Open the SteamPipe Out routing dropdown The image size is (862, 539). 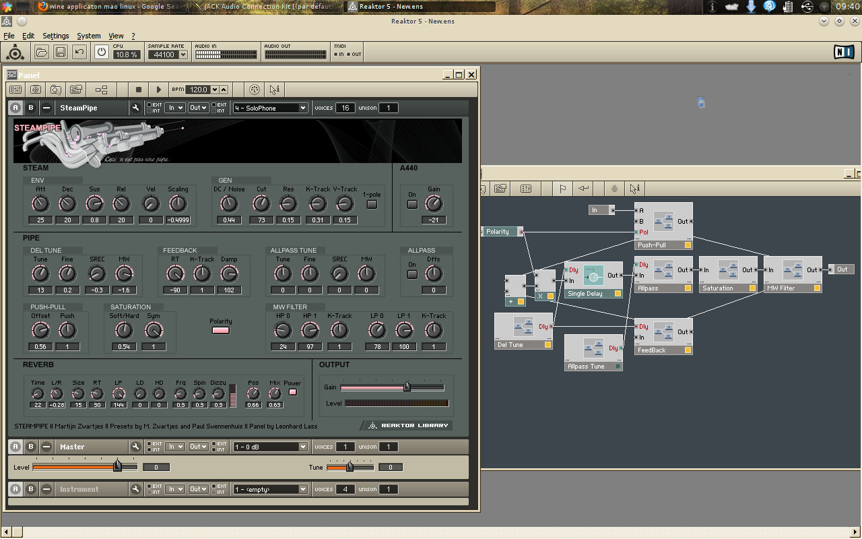(198, 108)
